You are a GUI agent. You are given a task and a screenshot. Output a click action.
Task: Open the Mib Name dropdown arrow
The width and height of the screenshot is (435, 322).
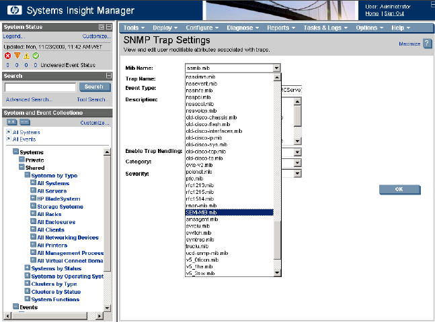[276, 68]
